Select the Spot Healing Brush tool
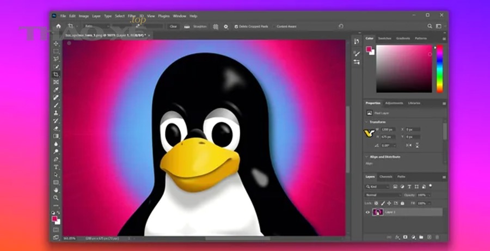The image size is (490, 251). coord(56,97)
